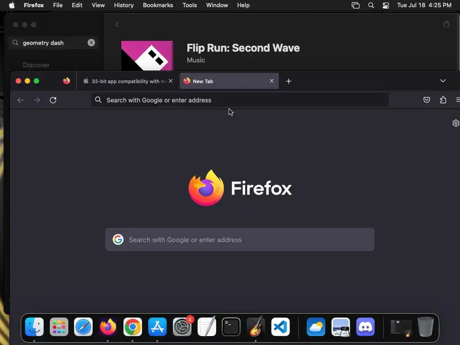Close the 32-bit app compatibility tab
Image resolution: width=460 pixels, height=345 pixels.
pos(171,81)
